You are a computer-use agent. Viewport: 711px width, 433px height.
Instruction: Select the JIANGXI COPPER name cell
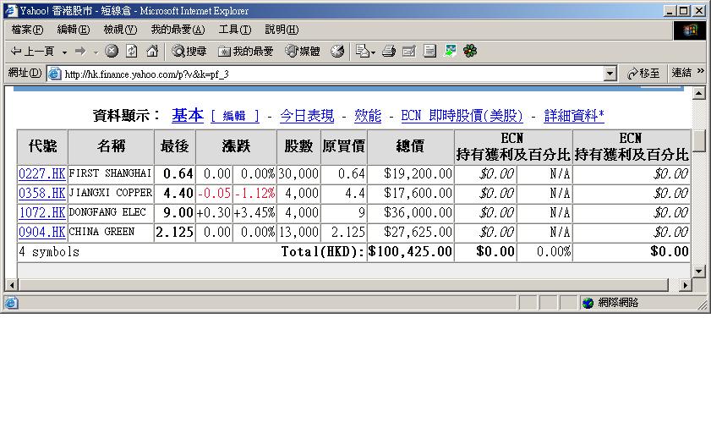[x=111, y=194]
